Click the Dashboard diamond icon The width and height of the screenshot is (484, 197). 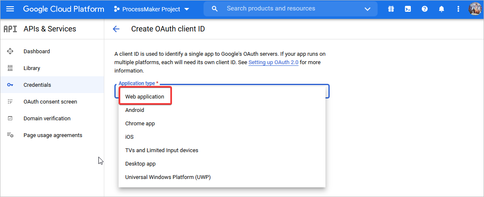pyautogui.click(x=10, y=52)
